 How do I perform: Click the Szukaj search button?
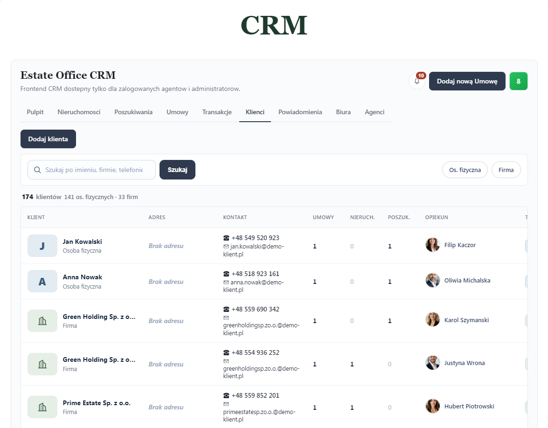pyautogui.click(x=178, y=170)
